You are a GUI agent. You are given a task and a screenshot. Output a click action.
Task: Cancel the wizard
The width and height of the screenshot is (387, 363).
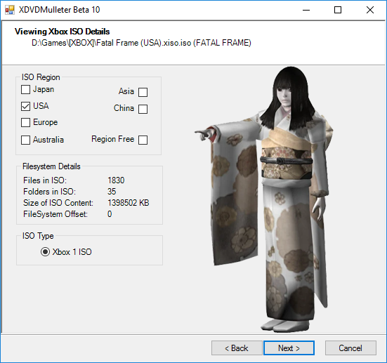[x=350, y=348]
